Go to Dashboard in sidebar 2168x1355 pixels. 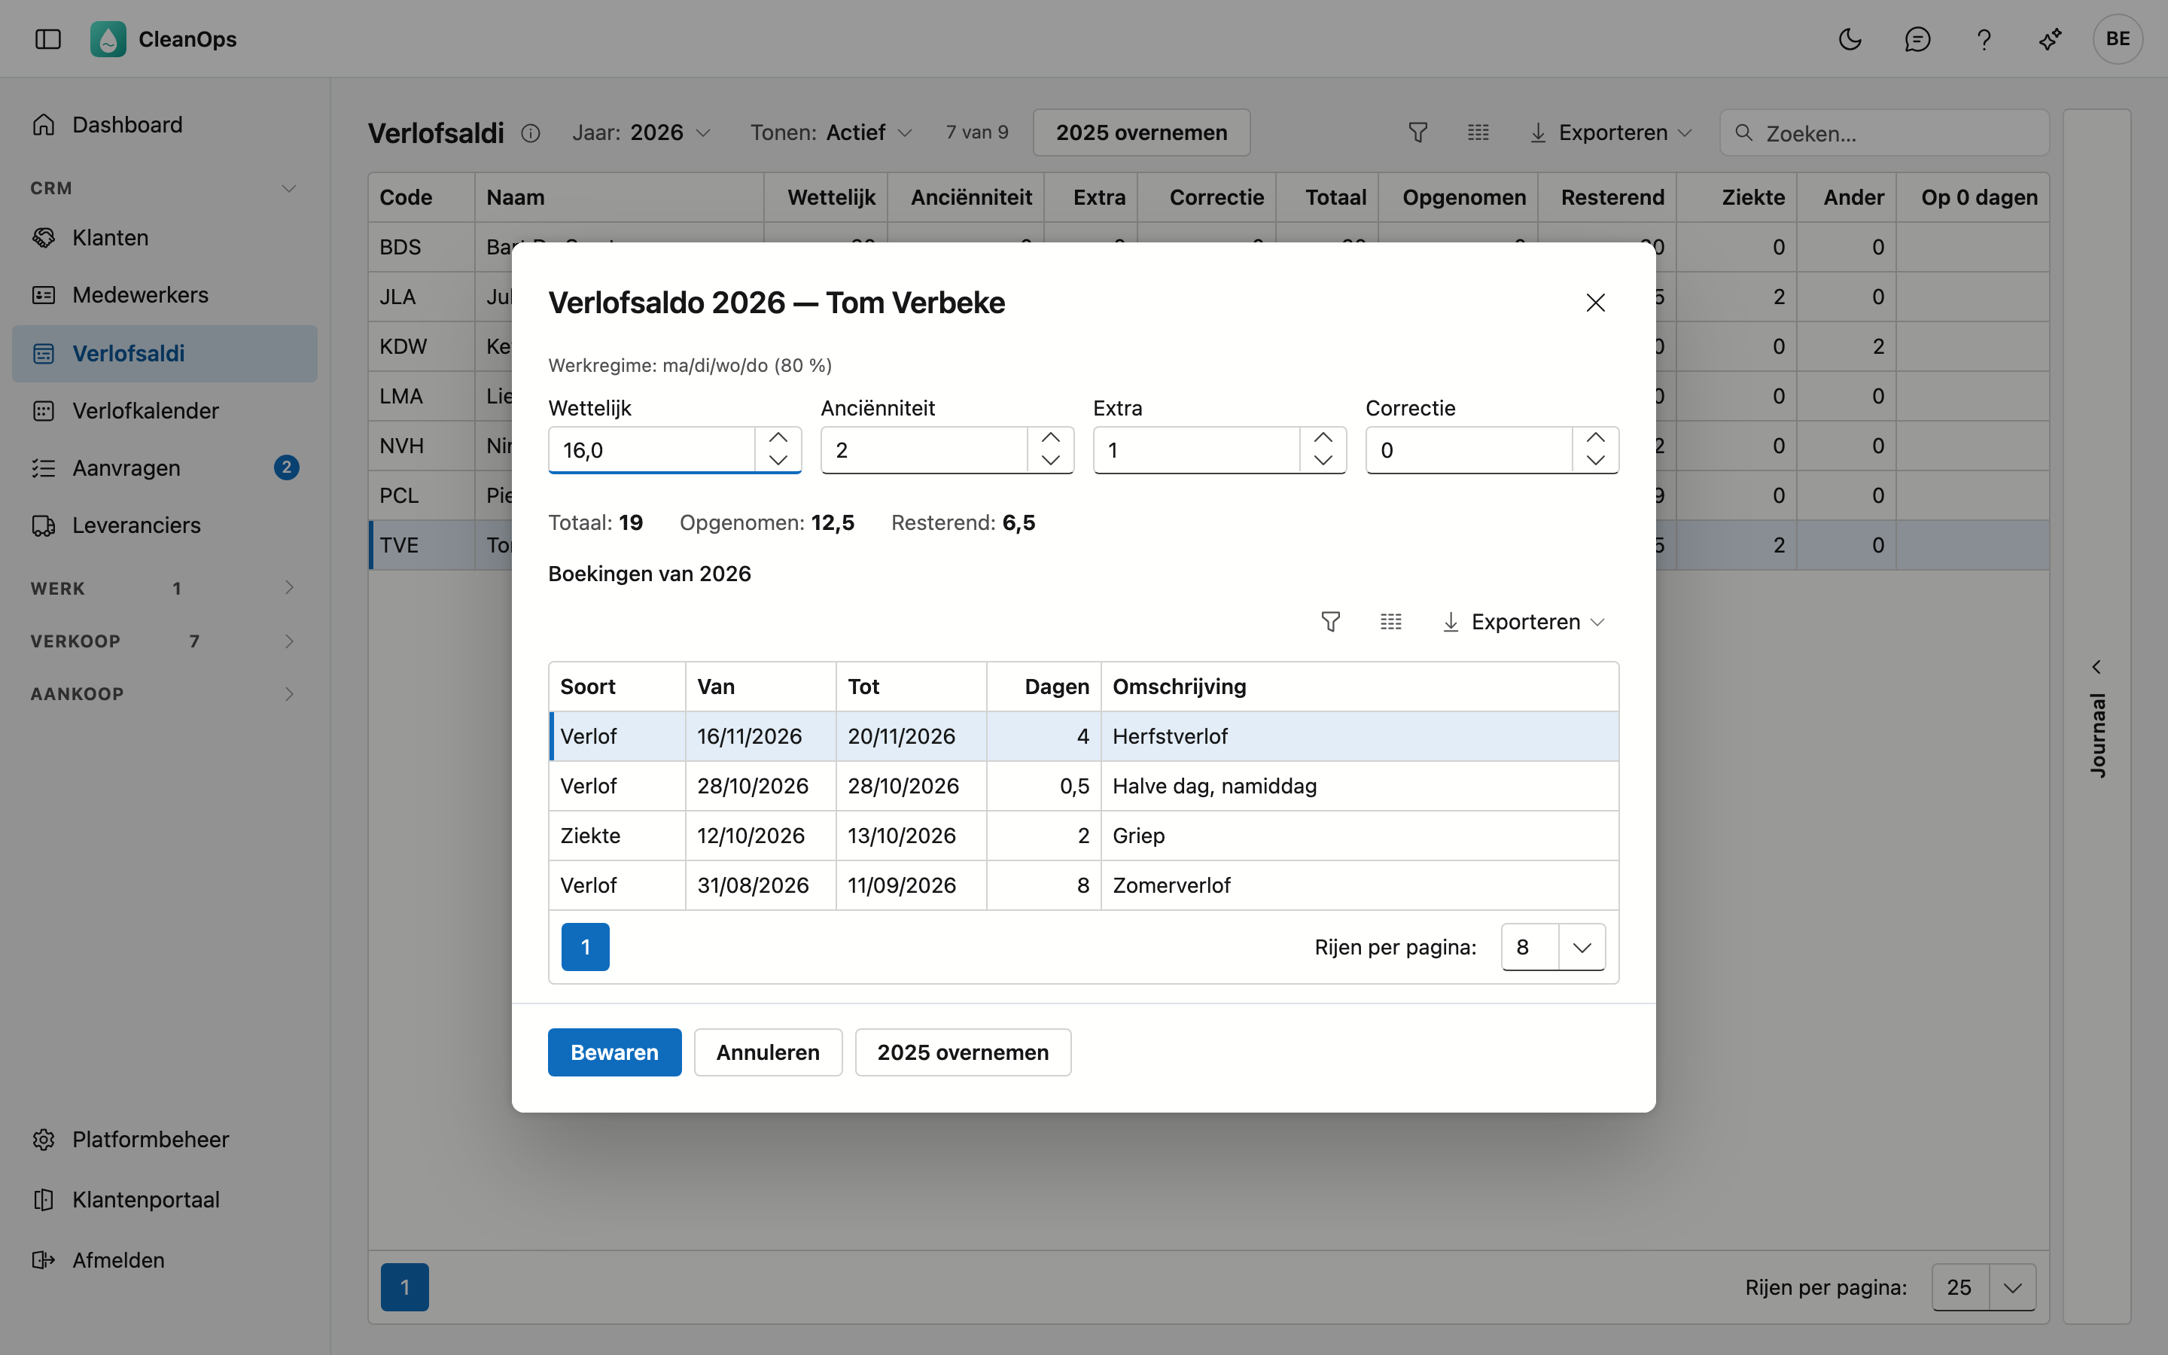164,124
